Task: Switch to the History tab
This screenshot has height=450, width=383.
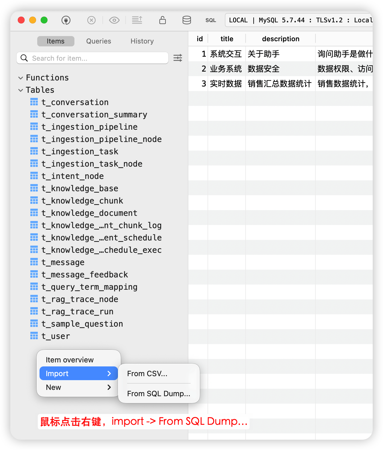Action: coord(142,41)
